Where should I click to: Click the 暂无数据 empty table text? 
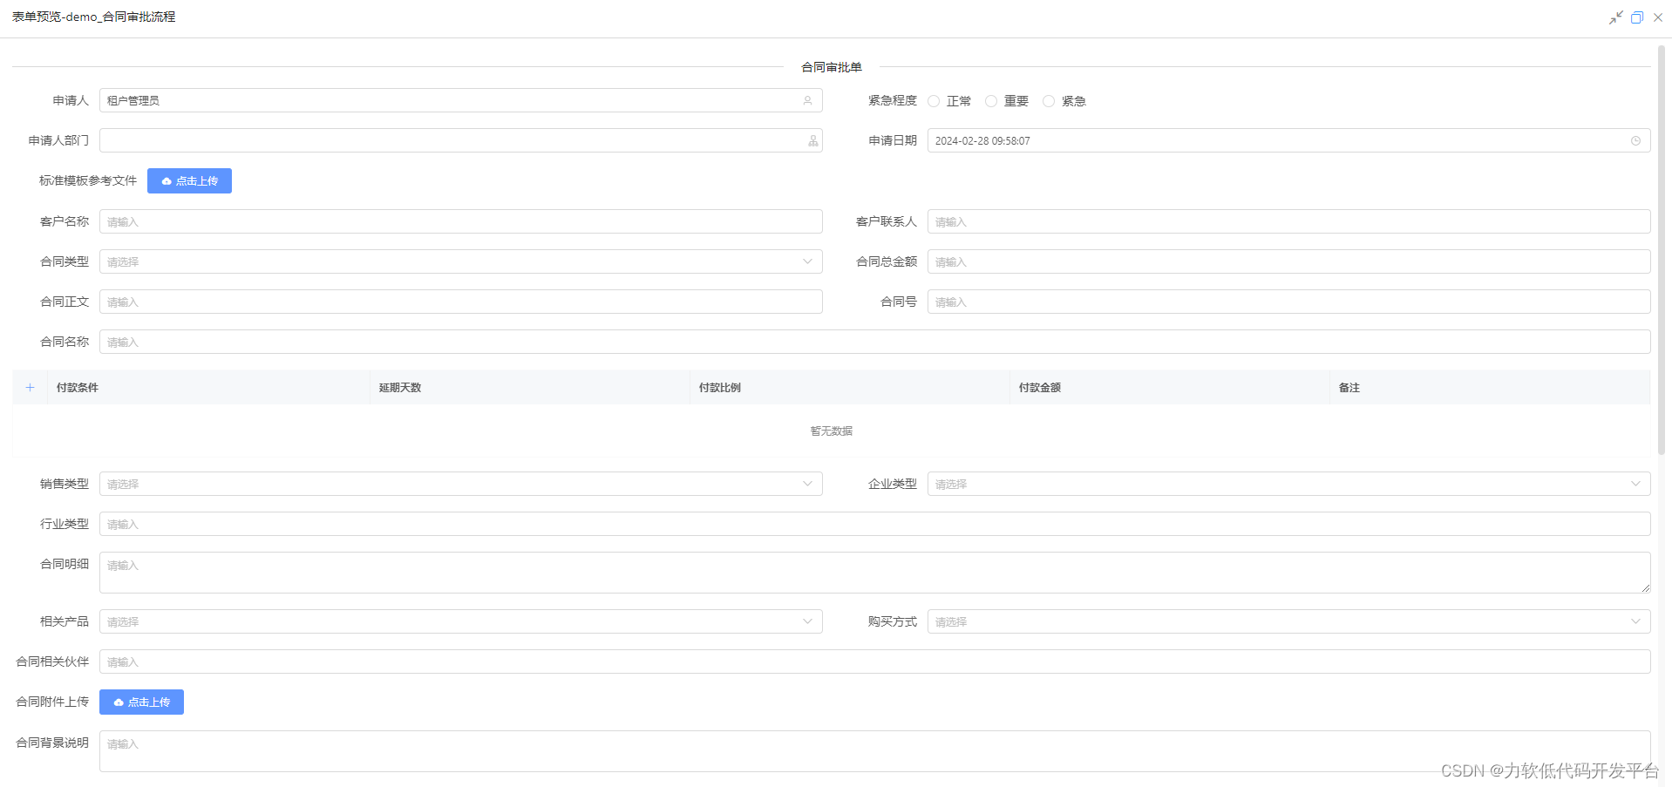click(832, 431)
